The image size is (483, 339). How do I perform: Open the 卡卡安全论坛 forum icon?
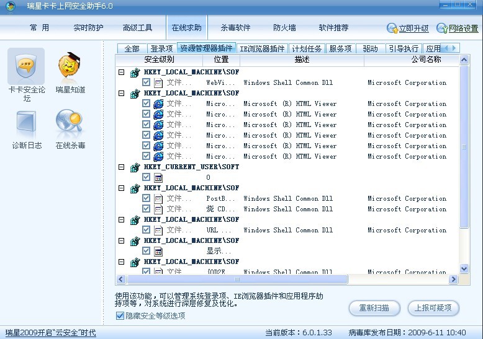pyautogui.click(x=26, y=66)
